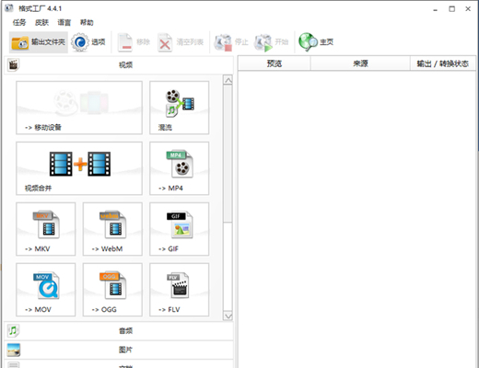This screenshot has height=368, width=479.
Task: Open the 语言 language menu
Action: point(64,22)
